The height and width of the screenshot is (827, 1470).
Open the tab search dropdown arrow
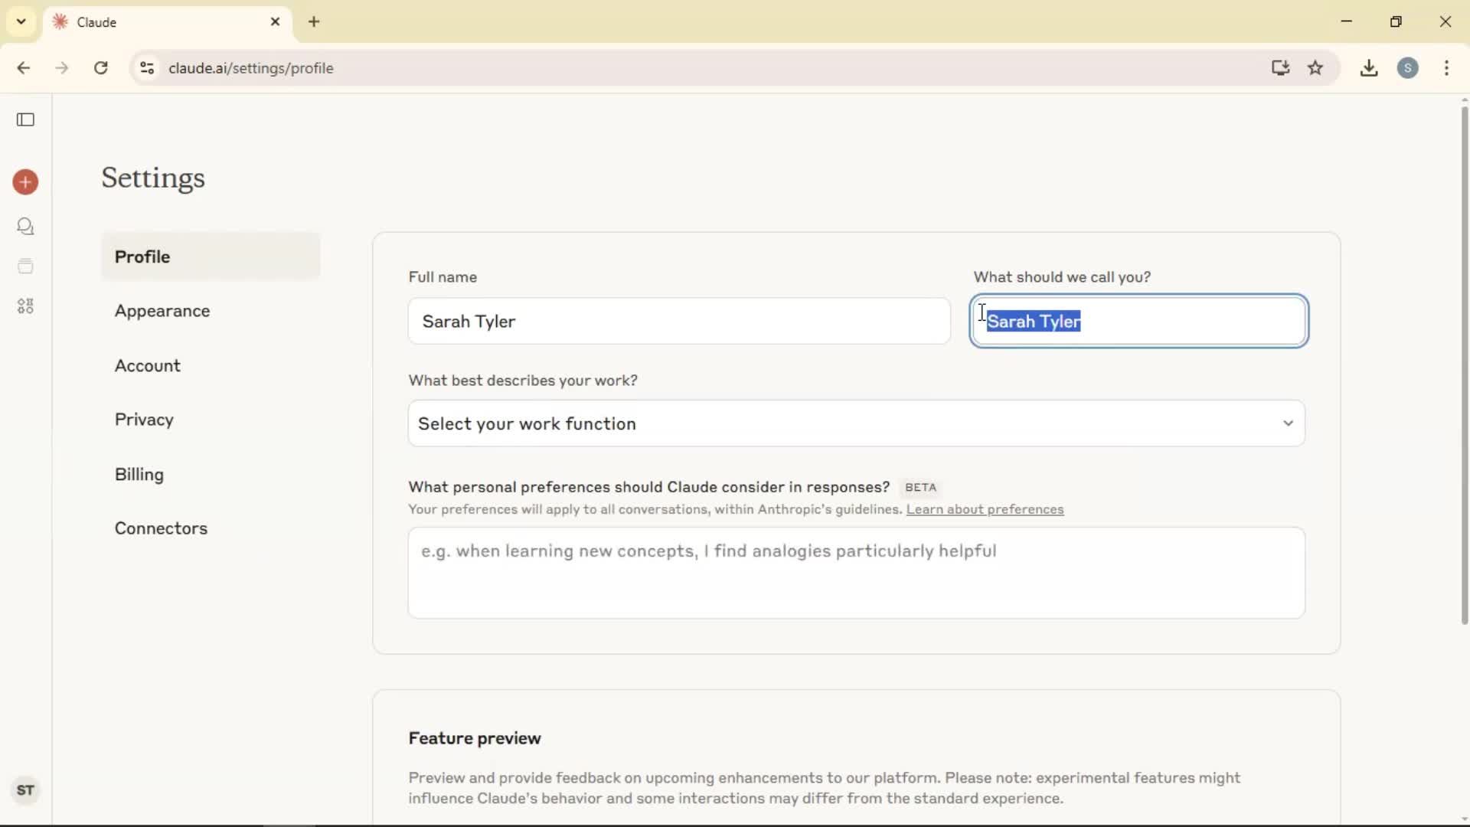pyautogui.click(x=21, y=21)
